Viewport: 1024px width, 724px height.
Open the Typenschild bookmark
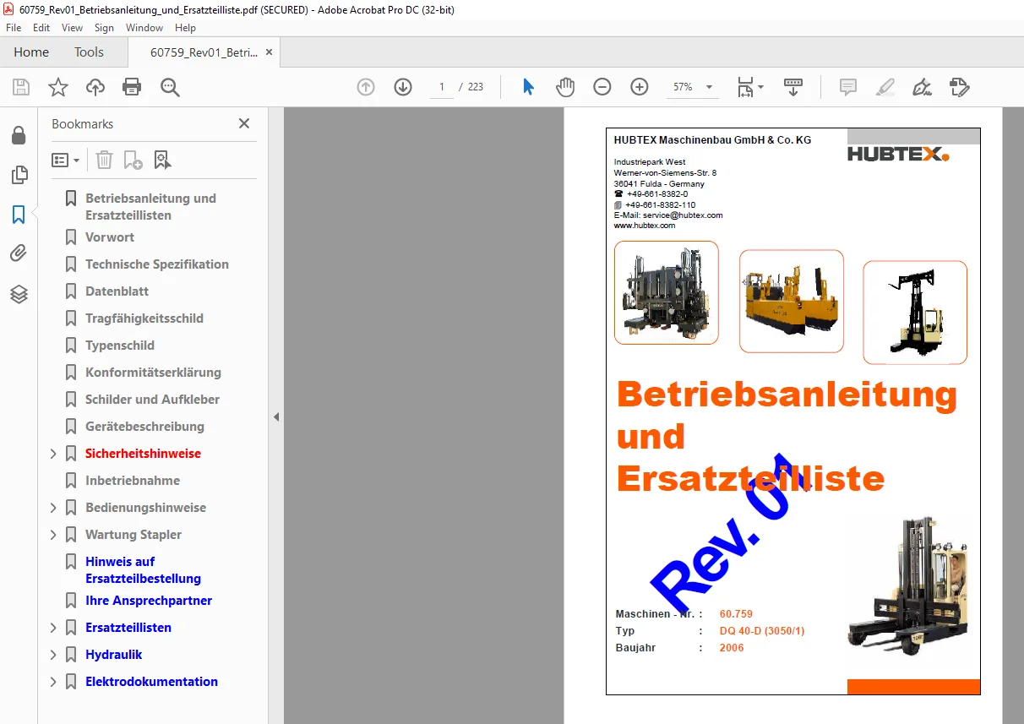tap(120, 346)
